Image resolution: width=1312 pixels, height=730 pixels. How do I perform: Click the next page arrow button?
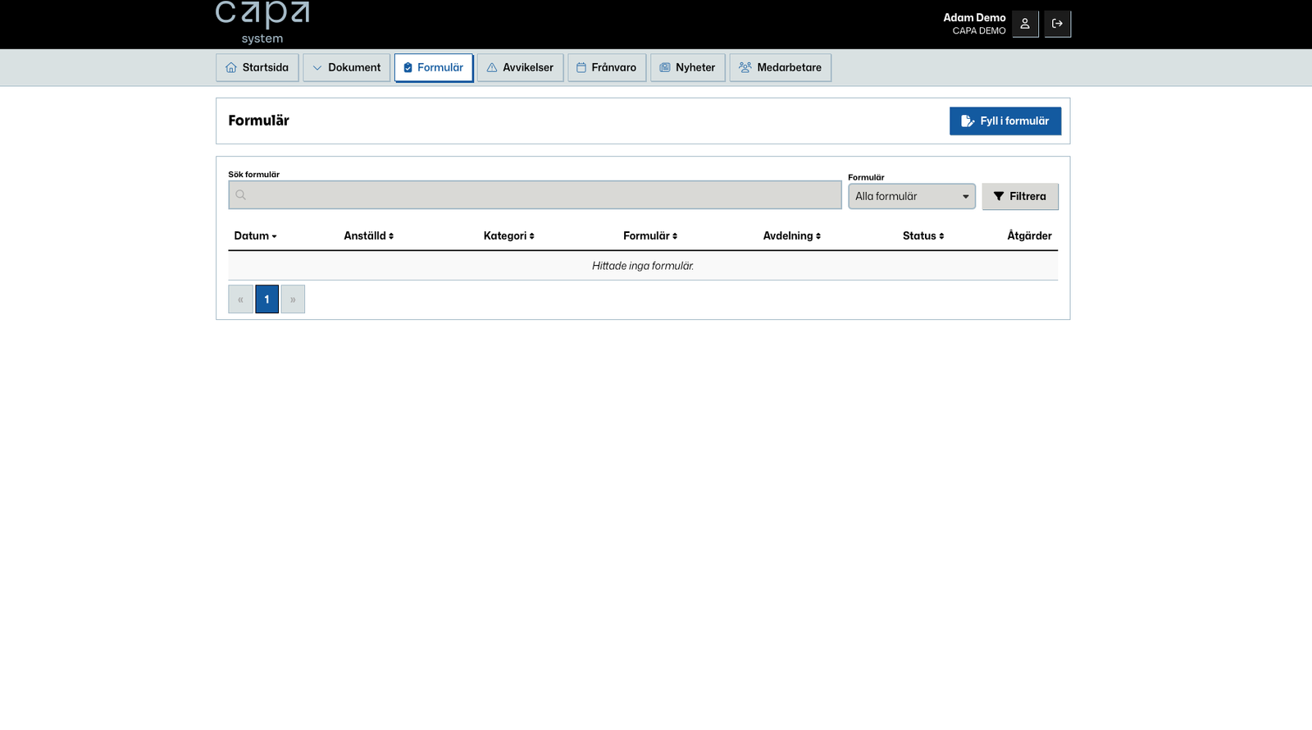click(x=293, y=299)
